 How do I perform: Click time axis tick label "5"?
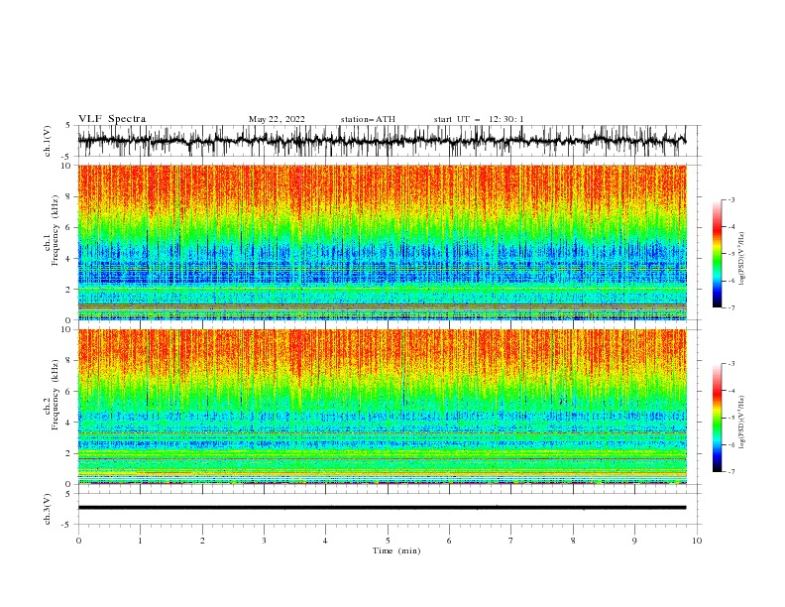click(388, 541)
